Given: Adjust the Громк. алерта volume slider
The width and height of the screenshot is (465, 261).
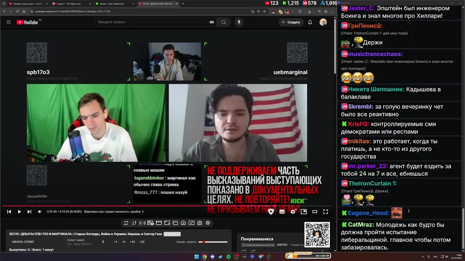Looking at the screenshot, I should click(213, 242).
